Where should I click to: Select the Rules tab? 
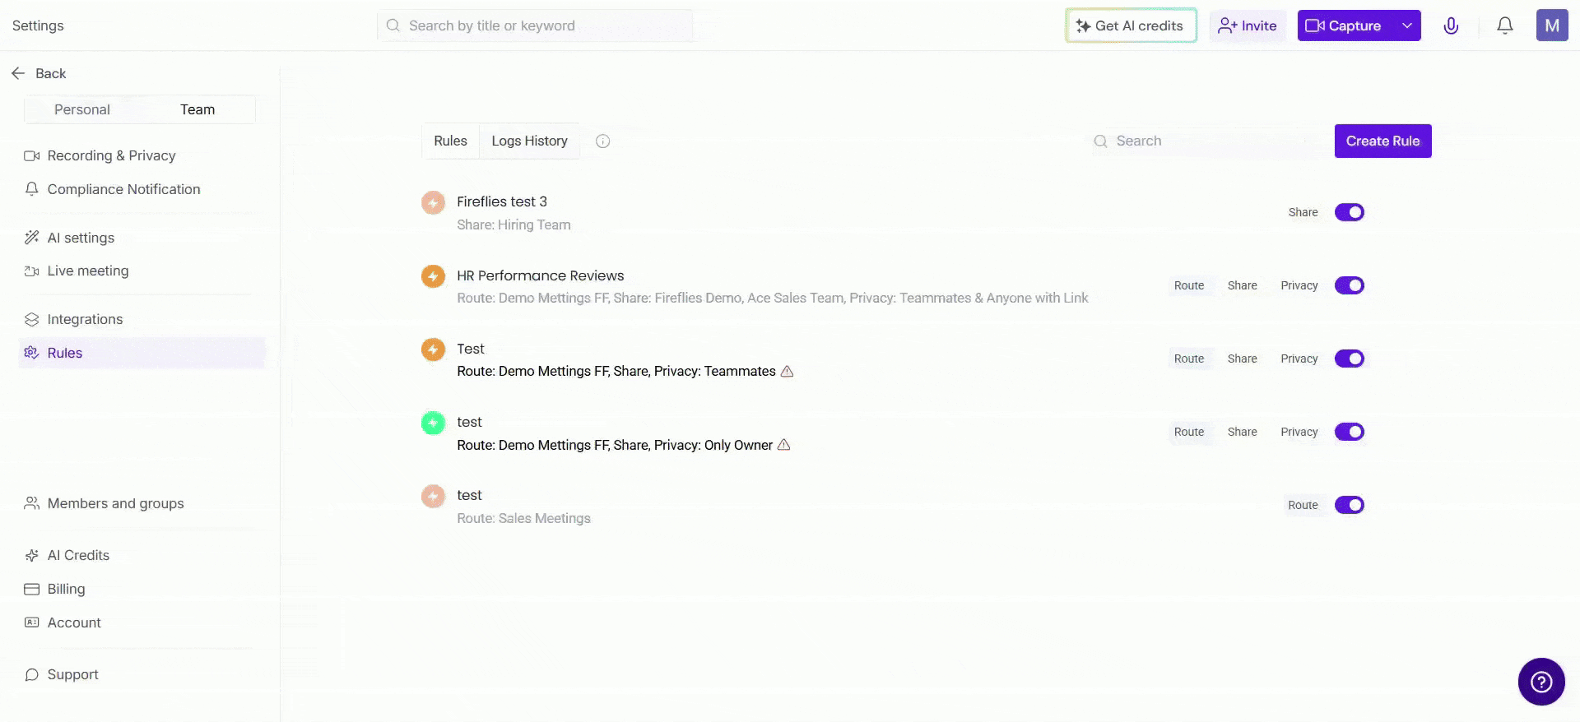tap(451, 141)
